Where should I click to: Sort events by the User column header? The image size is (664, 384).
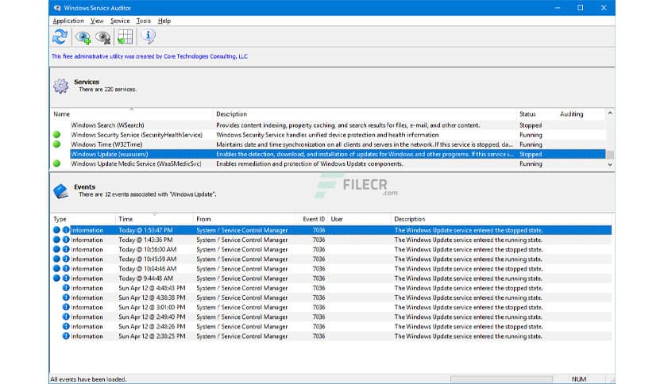pyautogui.click(x=359, y=219)
